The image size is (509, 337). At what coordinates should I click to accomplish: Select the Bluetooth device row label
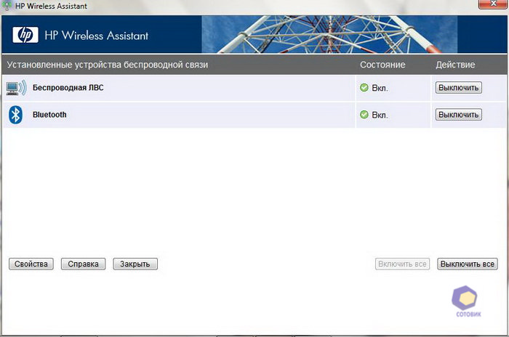[x=49, y=115]
